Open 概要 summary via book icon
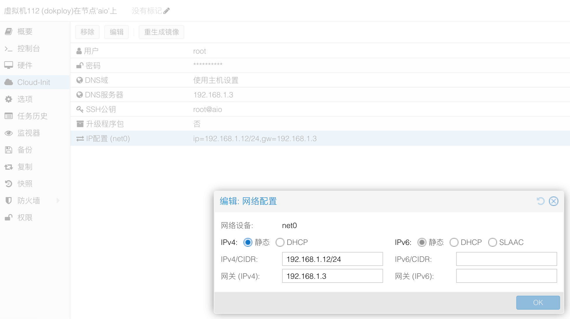Screen dimensions: 570x319 [x=8, y=31]
